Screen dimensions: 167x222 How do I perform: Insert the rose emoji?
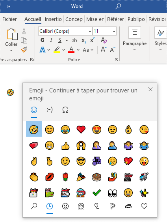point(65,177)
